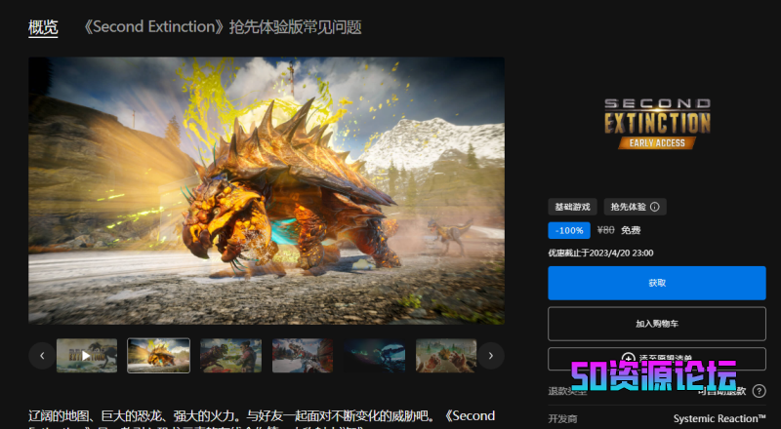Open the 概览 overview tab

pyautogui.click(x=43, y=27)
